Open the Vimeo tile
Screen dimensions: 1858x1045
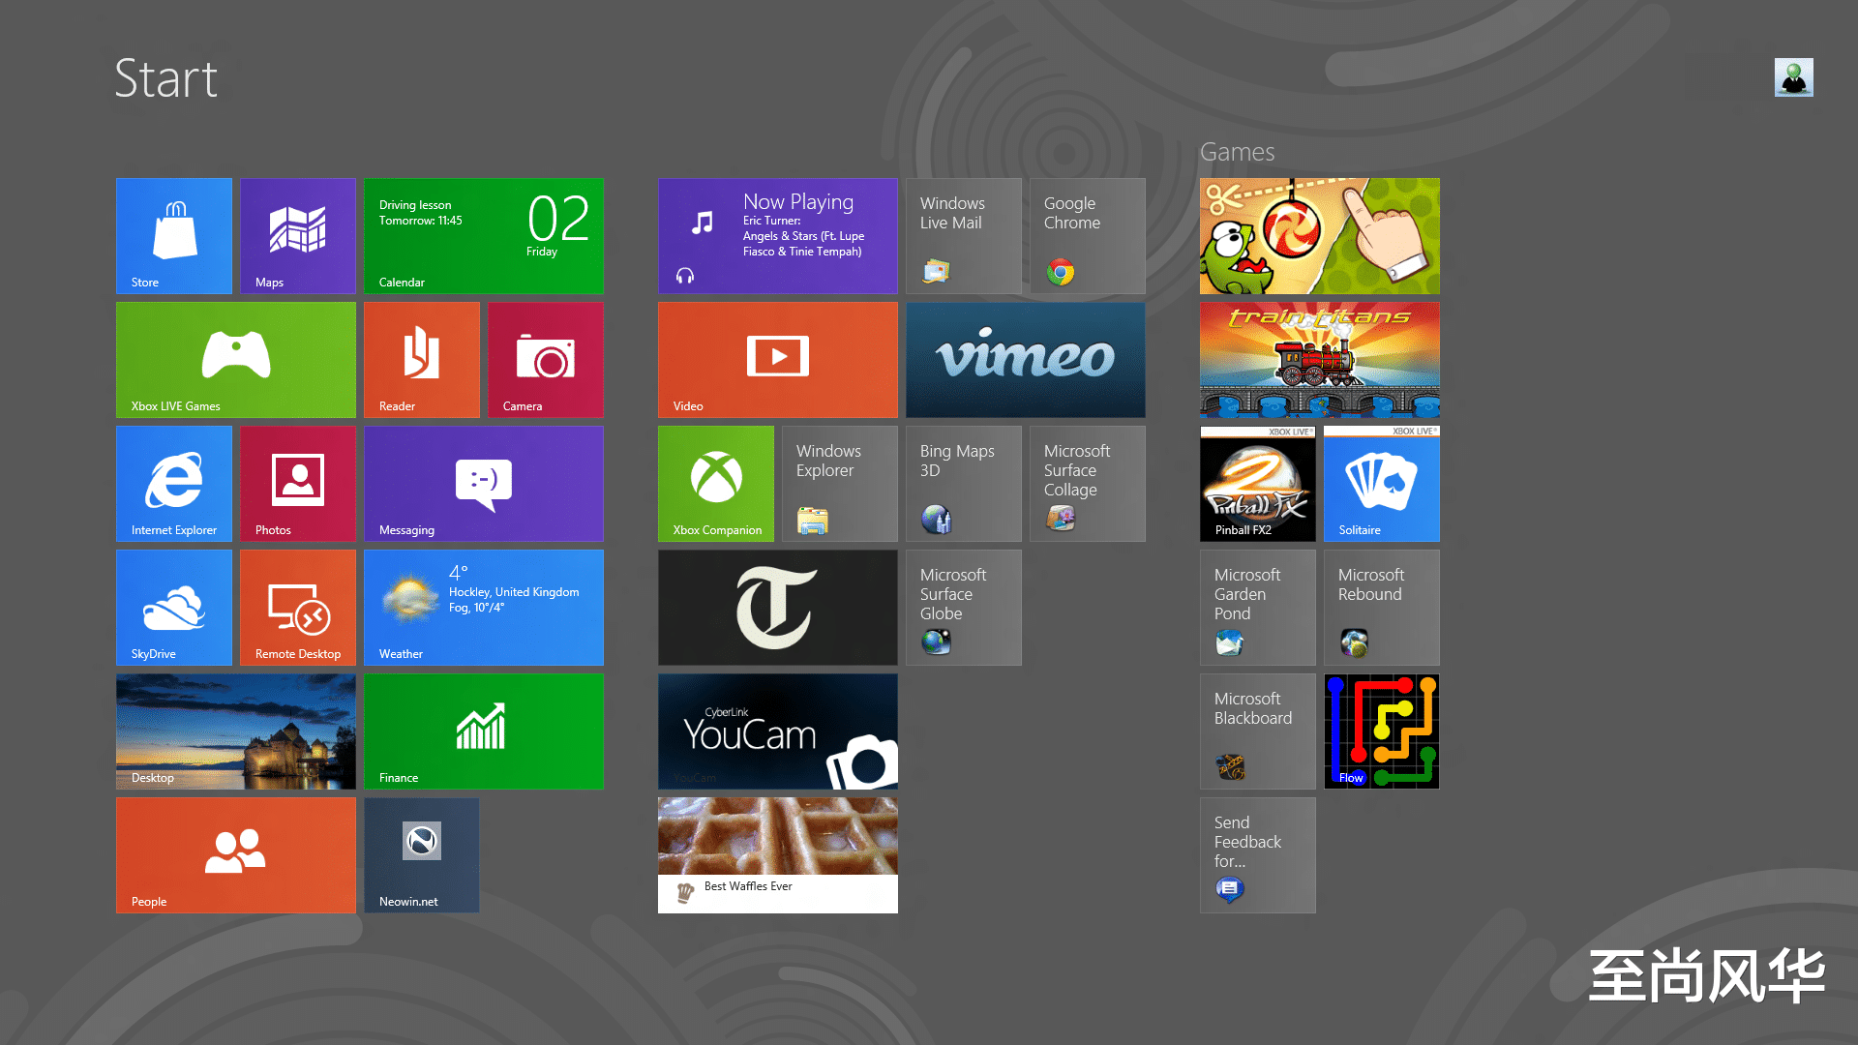[1025, 359]
